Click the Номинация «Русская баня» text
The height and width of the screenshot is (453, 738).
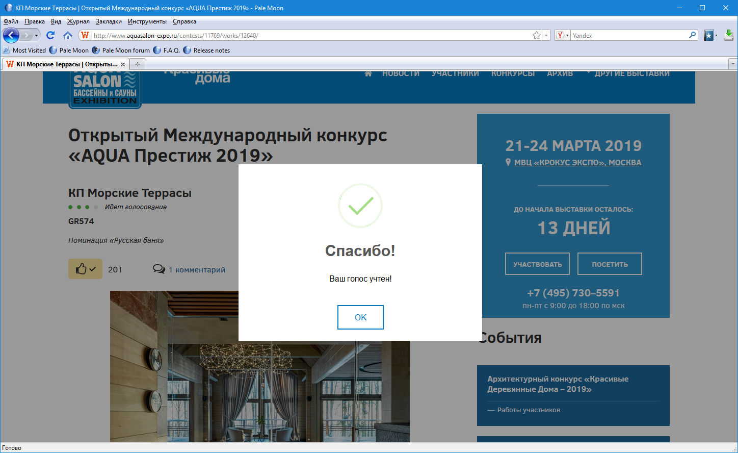116,240
